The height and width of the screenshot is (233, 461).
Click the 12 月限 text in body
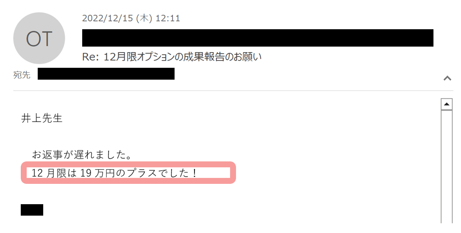(x=49, y=173)
